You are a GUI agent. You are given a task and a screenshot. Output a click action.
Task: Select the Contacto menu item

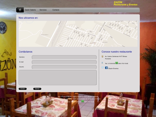56,10
